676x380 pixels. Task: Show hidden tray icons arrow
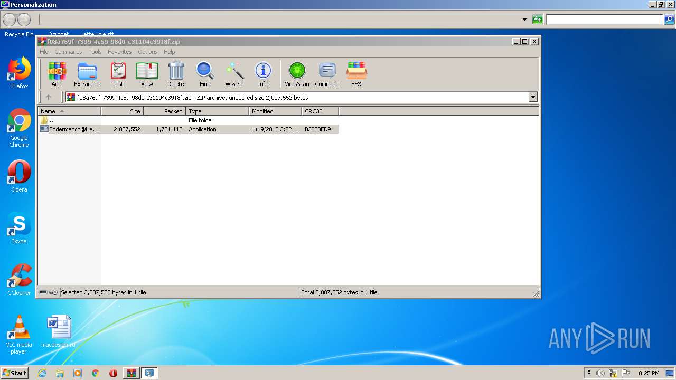[589, 373]
